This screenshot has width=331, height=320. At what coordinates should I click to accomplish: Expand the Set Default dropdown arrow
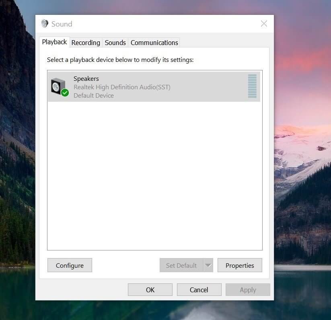[x=208, y=265]
